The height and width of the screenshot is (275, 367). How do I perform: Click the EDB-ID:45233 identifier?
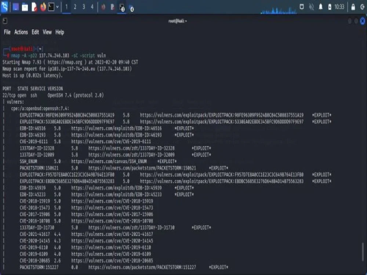33,194
